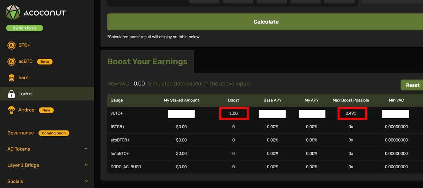
Task: Click the Base APY column header
Action: click(272, 100)
